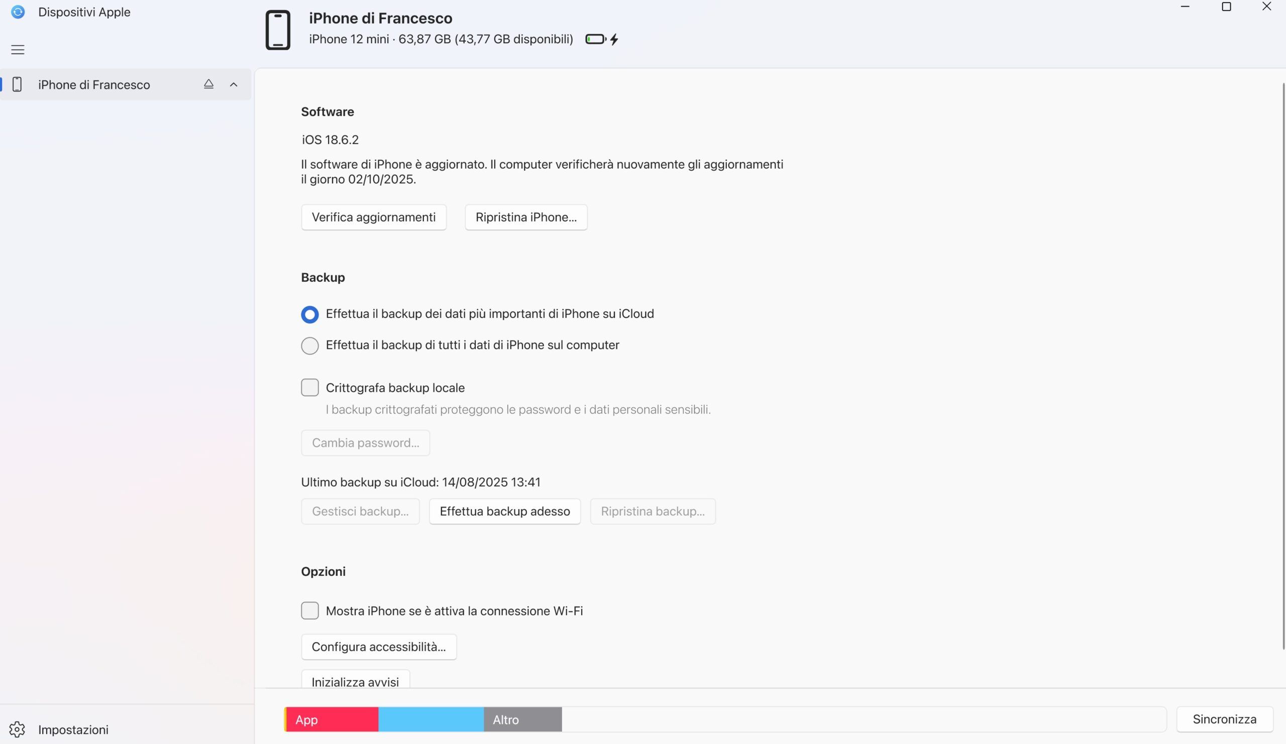Click Verifica aggiornamenti button
Image resolution: width=1286 pixels, height=744 pixels.
pyautogui.click(x=374, y=217)
